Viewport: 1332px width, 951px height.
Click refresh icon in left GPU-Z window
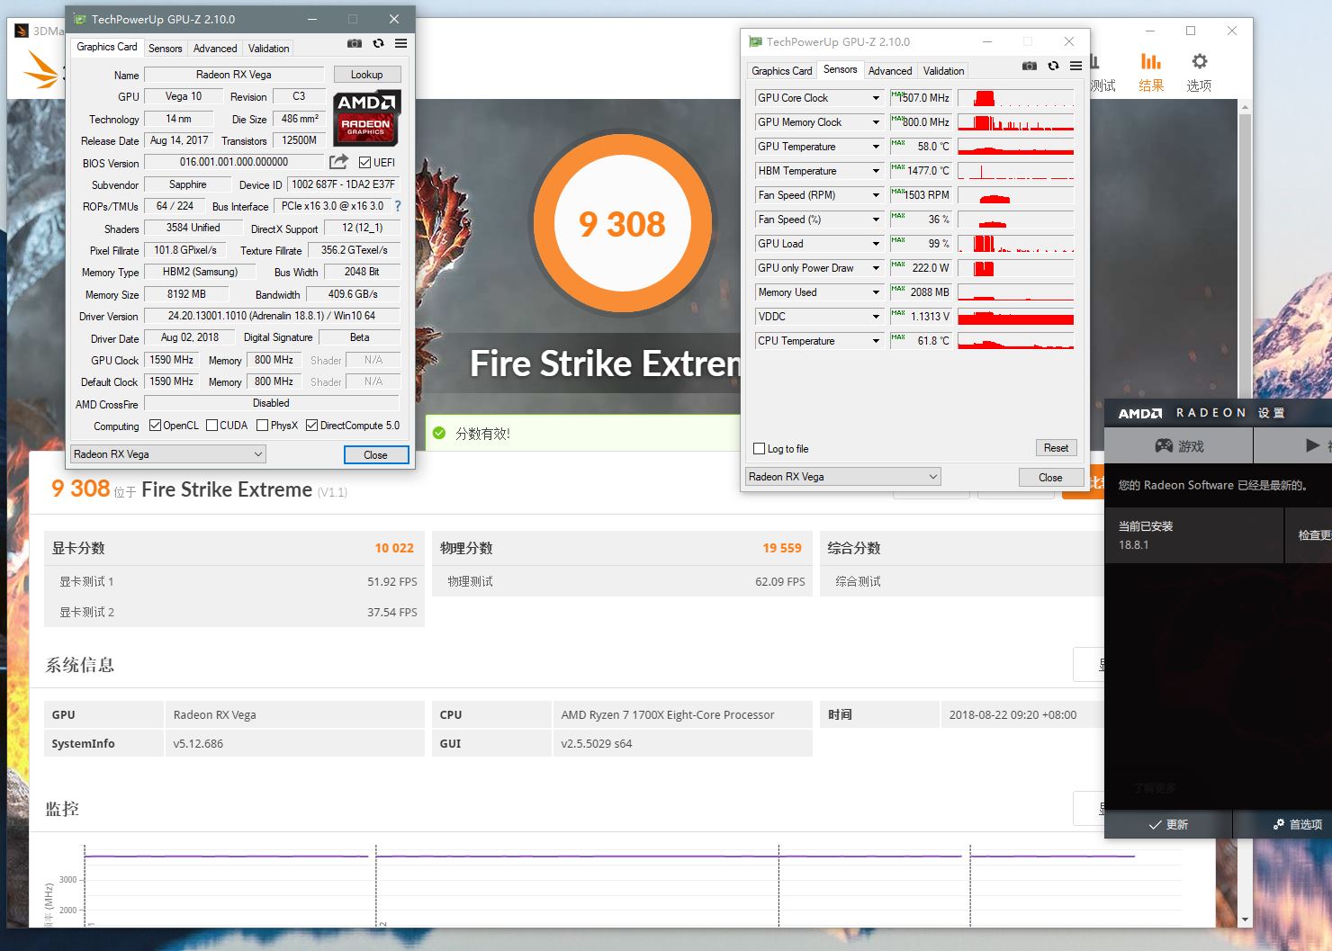coord(378,43)
